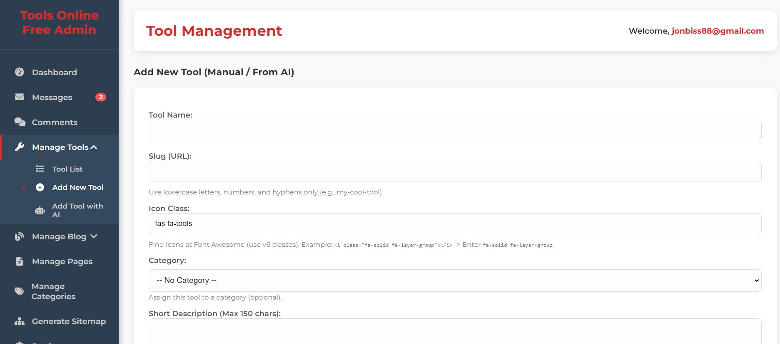This screenshot has width=780, height=344.
Task: Collapse the Manage Tools submenu chevron
Action: [x=94, y=147]
